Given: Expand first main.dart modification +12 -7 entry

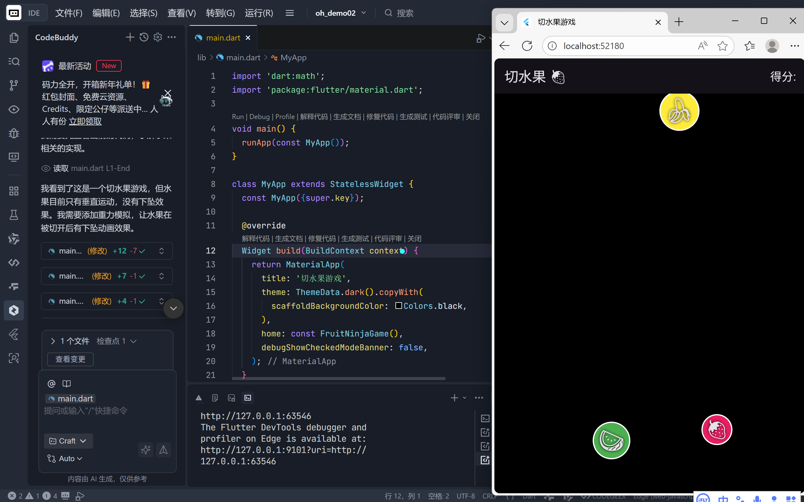Looking at the screenshot, I should click(x=162, y=251).
